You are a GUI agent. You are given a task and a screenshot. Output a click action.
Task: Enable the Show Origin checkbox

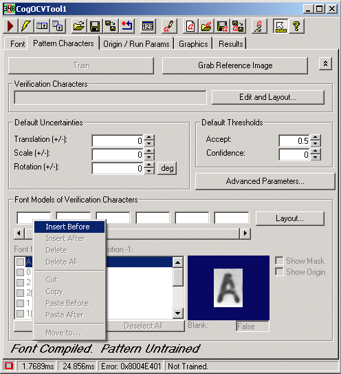(x=279, y=271)
